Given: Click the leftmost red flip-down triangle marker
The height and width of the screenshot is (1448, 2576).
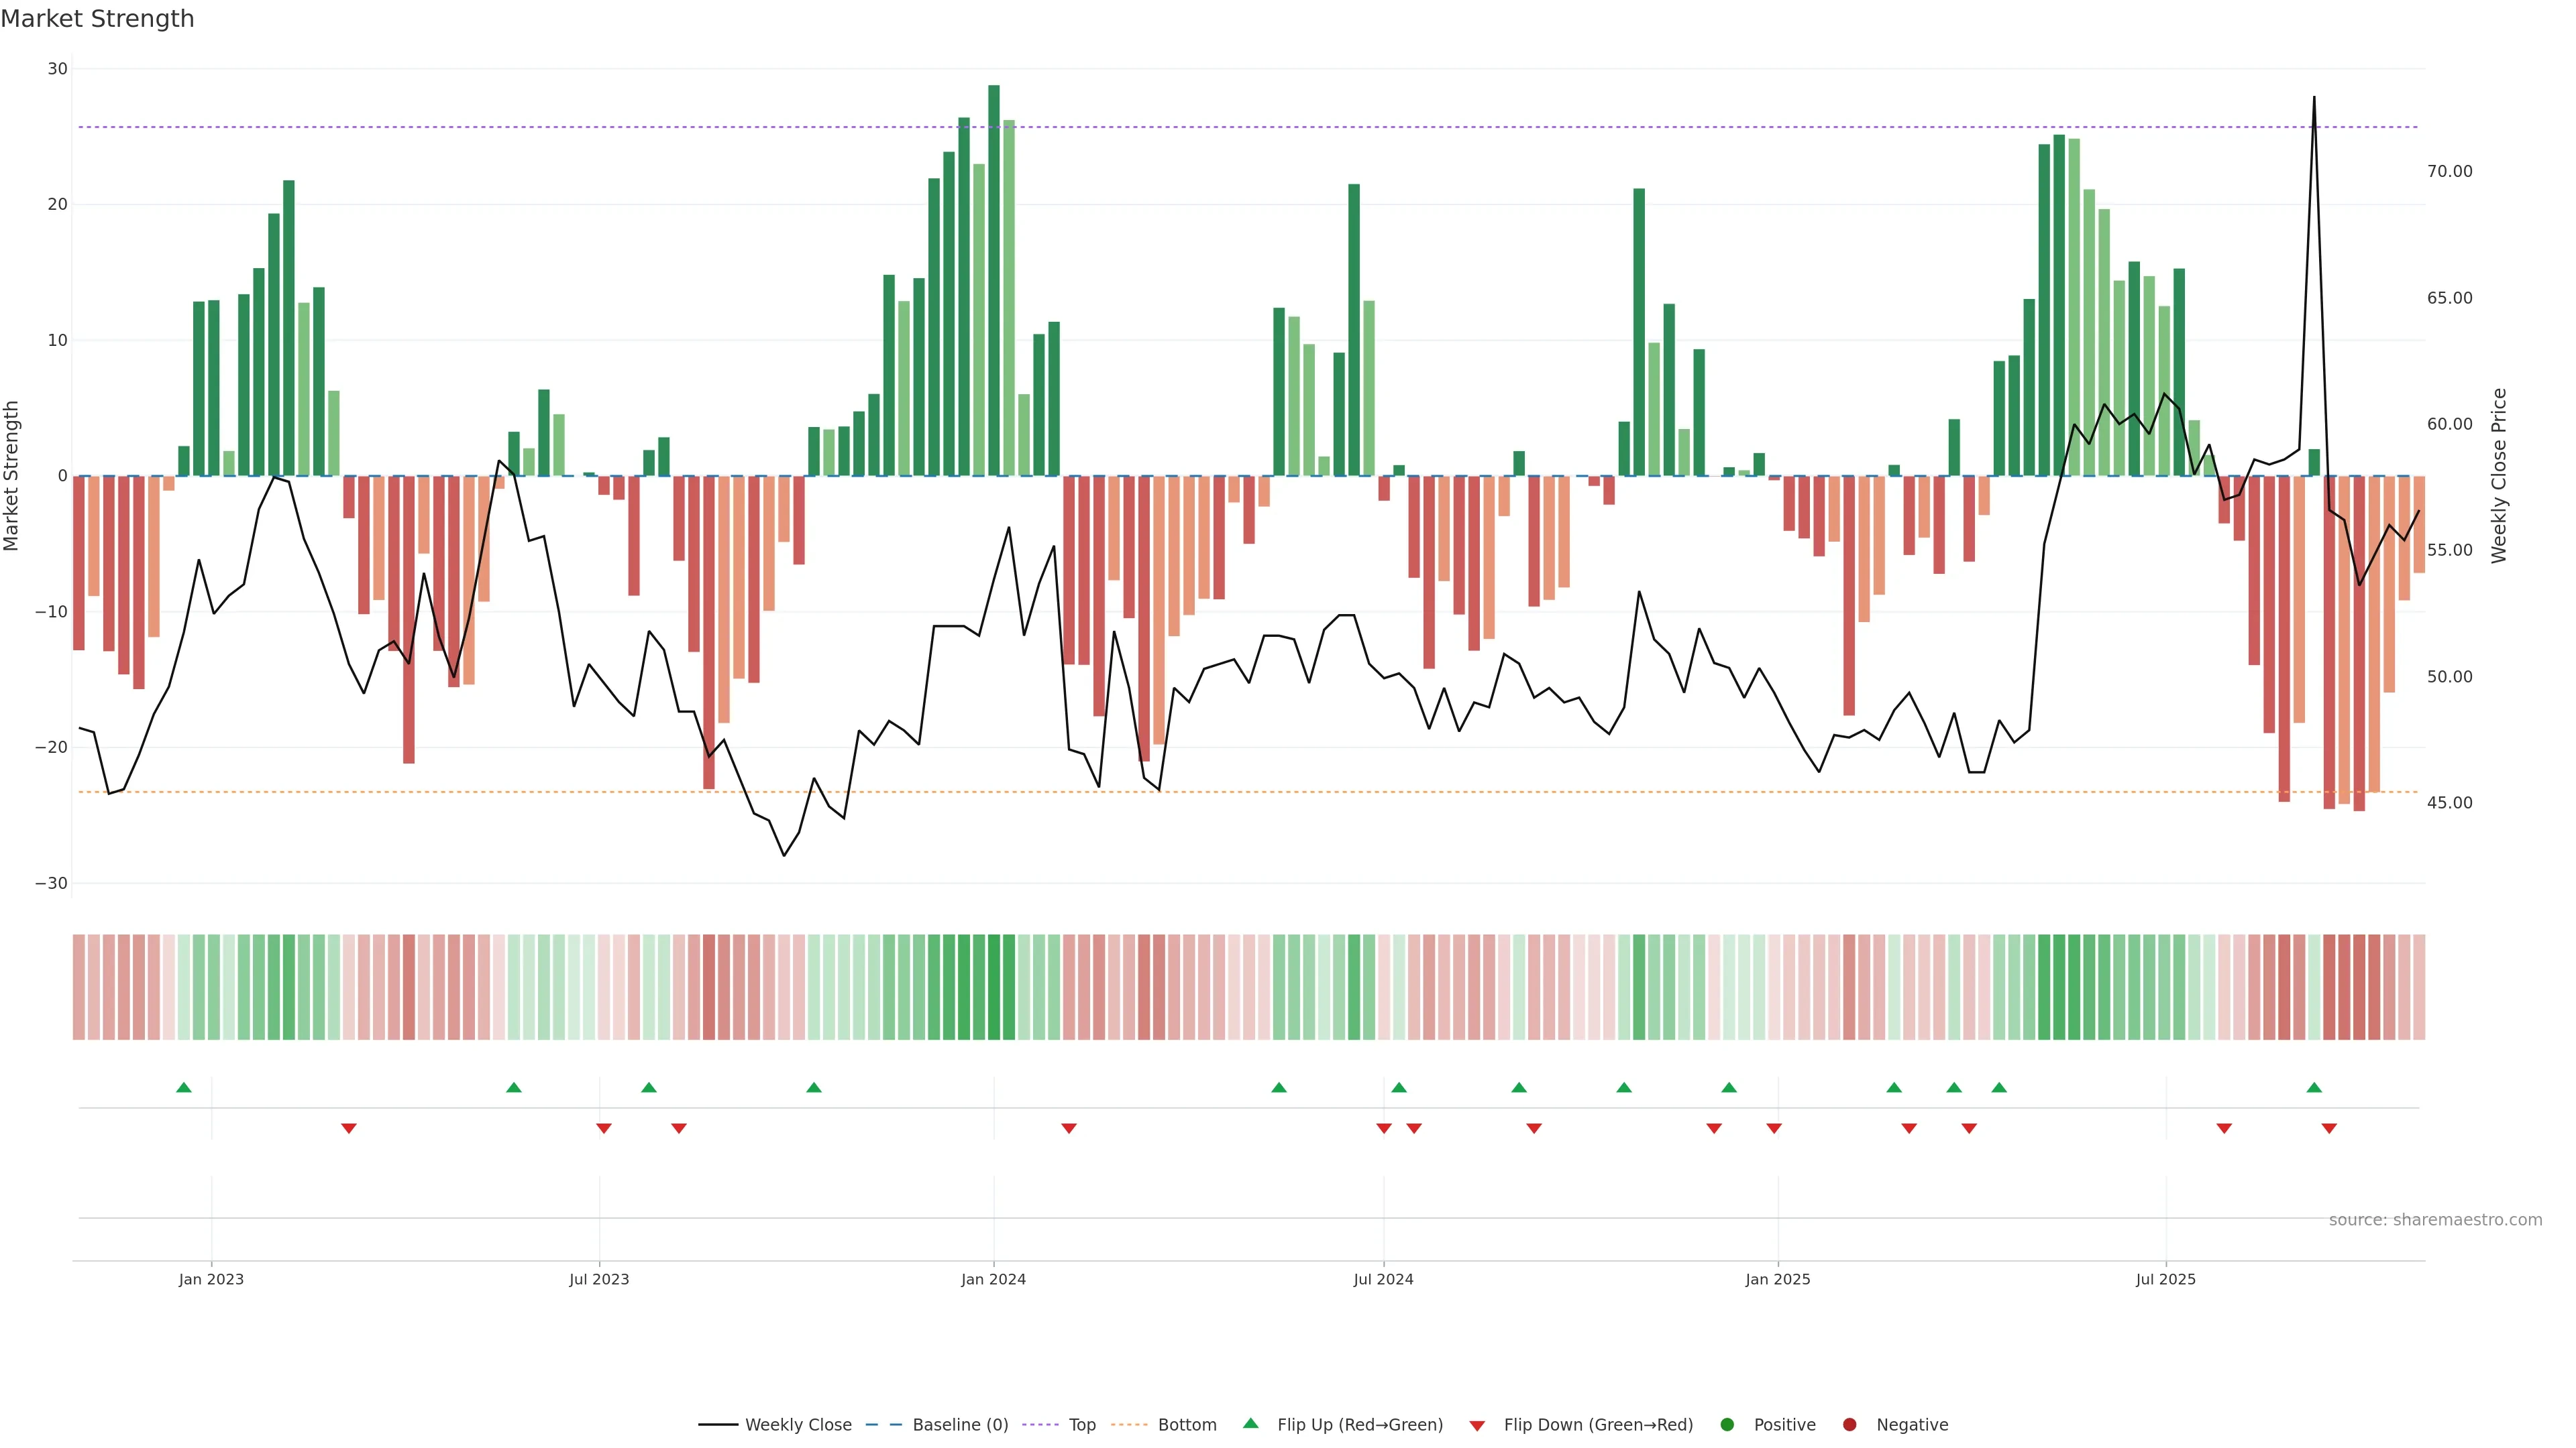Looking at the screenshot, I should coord(349,1128).
